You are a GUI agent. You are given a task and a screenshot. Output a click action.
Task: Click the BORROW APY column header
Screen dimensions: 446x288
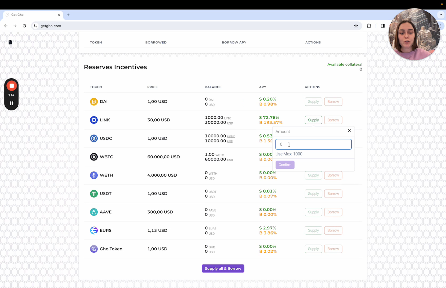(x=234, y=42)
